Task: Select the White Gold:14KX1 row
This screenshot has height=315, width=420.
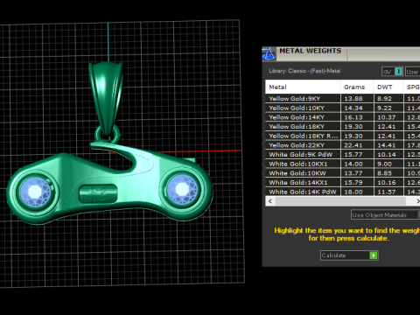Action: point(343,183)
